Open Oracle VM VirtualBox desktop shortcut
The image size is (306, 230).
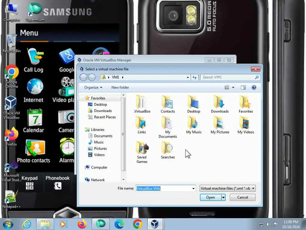click(x=11, y=108)
